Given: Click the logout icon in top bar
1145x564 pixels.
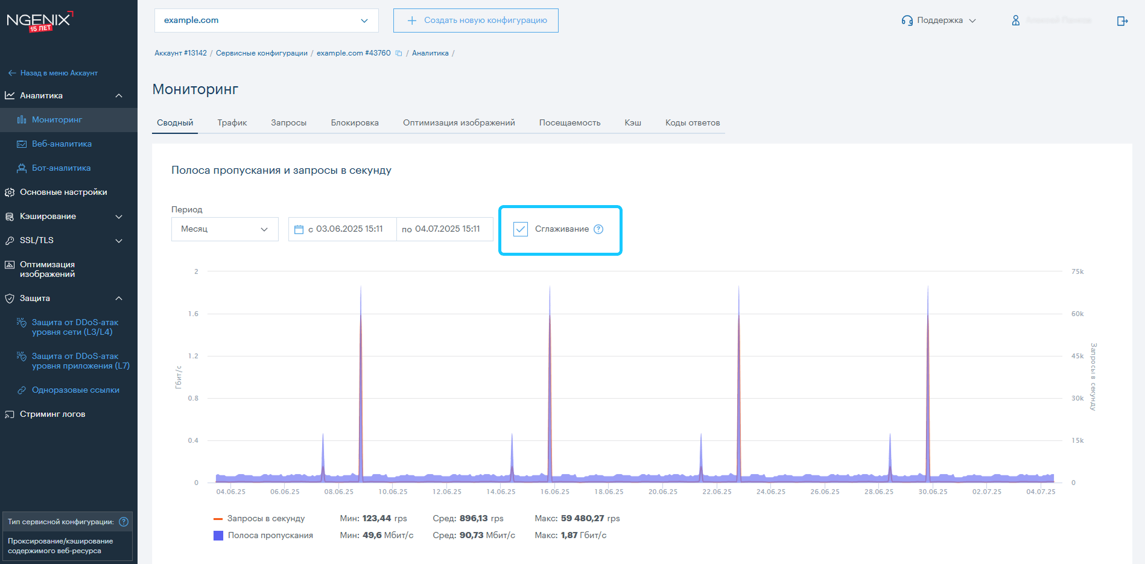Looking at the screenshot, I should click(x=1122, y=21).
